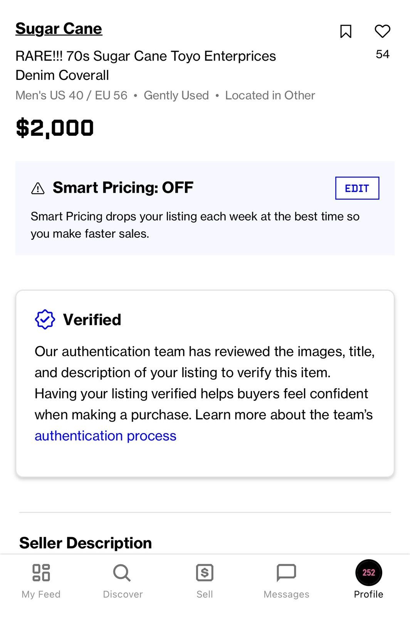The image size is (410, 617).
Task: Tap the Smart Pricing warning triangle icon
Action: coord(38,188)
